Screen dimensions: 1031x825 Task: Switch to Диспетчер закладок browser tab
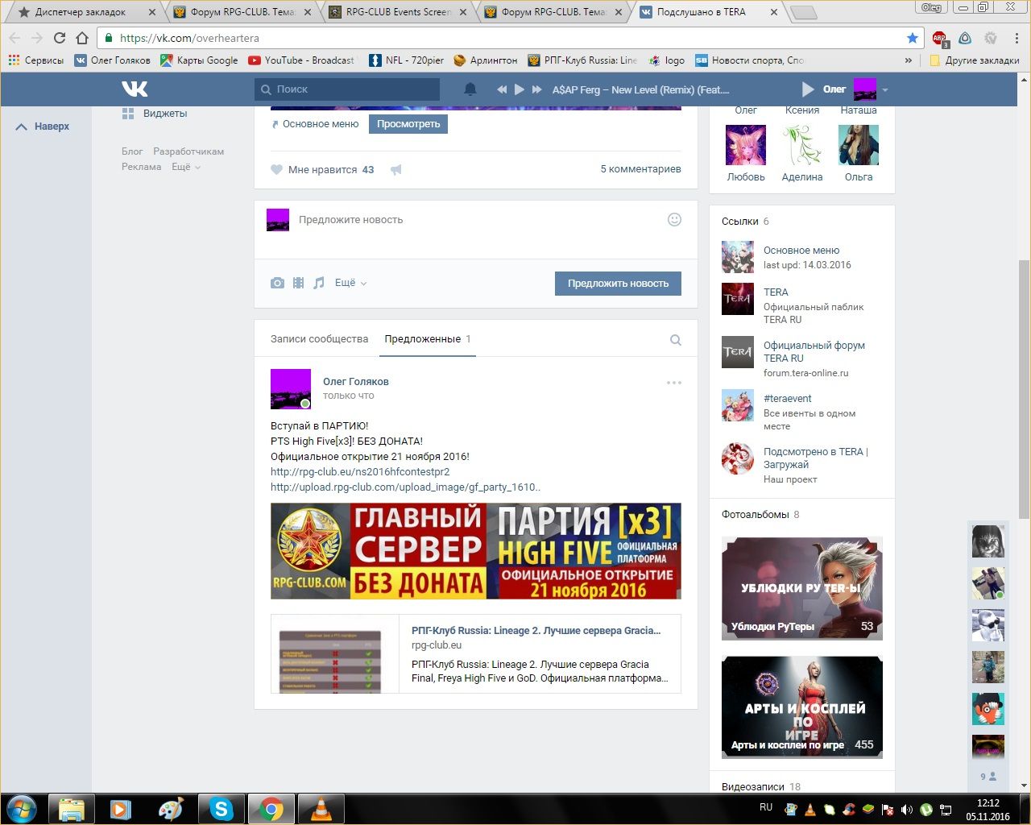[81, 12]
